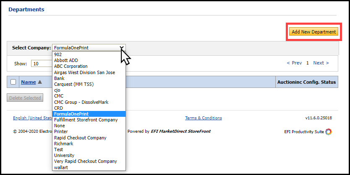Select Fulfillment Storefront Company option
Viewport: 350px width, 175px height.
click(86, 120)
